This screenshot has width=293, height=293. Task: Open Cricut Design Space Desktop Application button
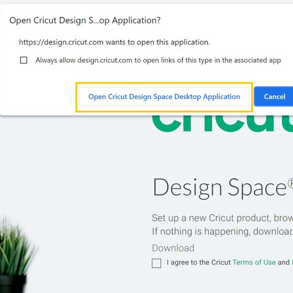tap(164, 97)
